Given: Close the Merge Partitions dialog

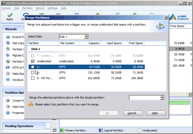Looking at the screenshot, I should pyautogui.click(x=166, y=18).
